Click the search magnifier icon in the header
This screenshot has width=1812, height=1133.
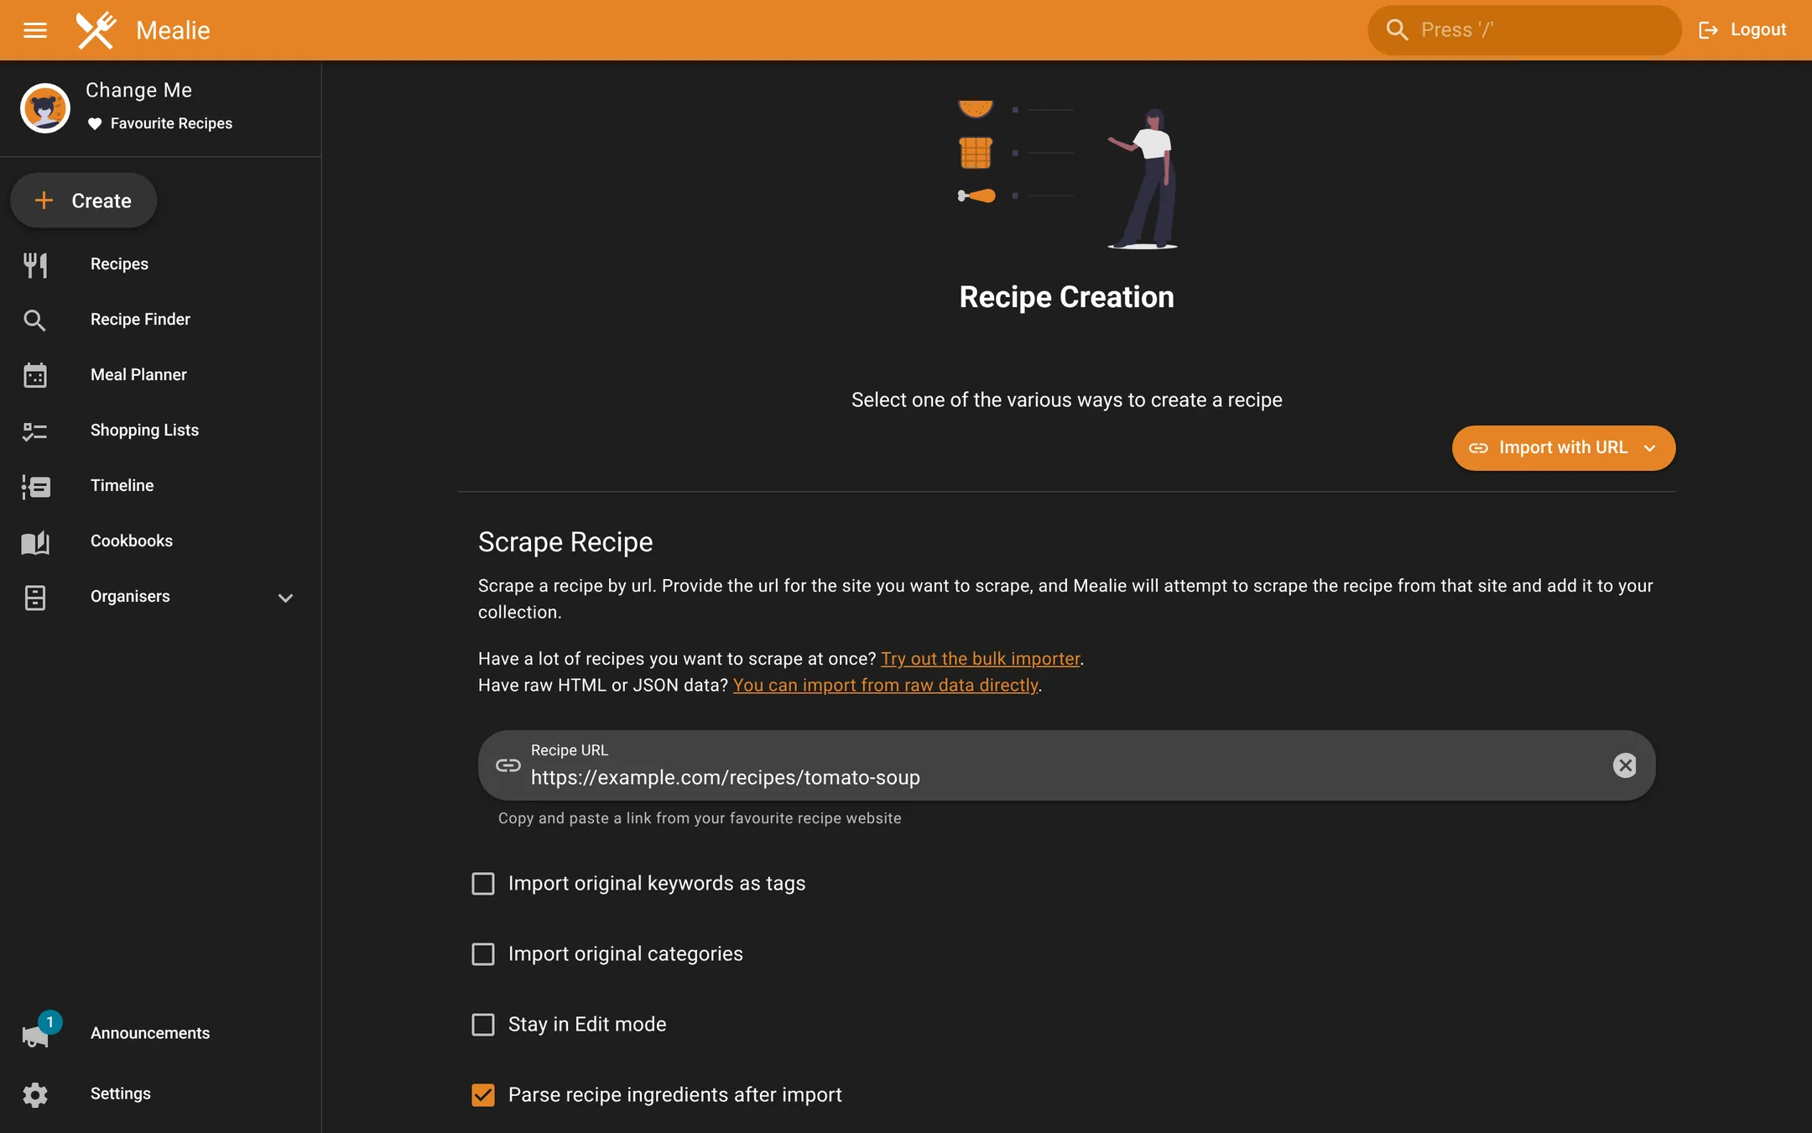point(1397,30)
